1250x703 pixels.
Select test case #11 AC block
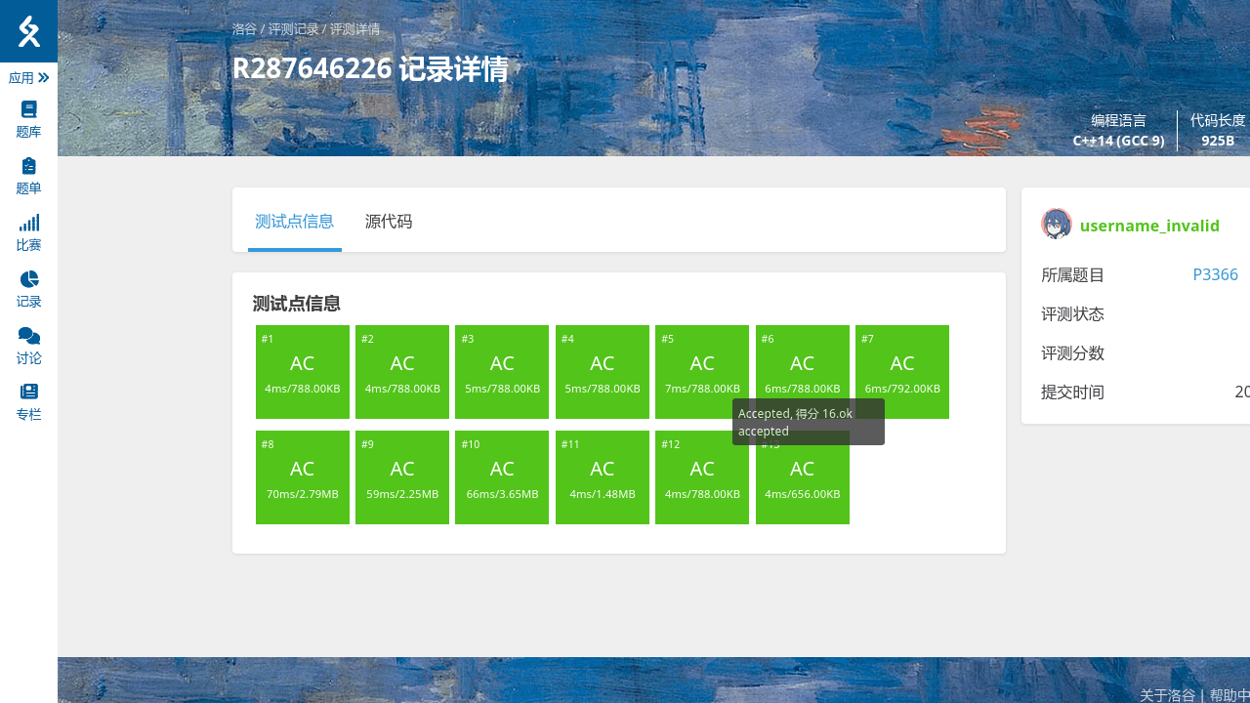tap(603, 477)
